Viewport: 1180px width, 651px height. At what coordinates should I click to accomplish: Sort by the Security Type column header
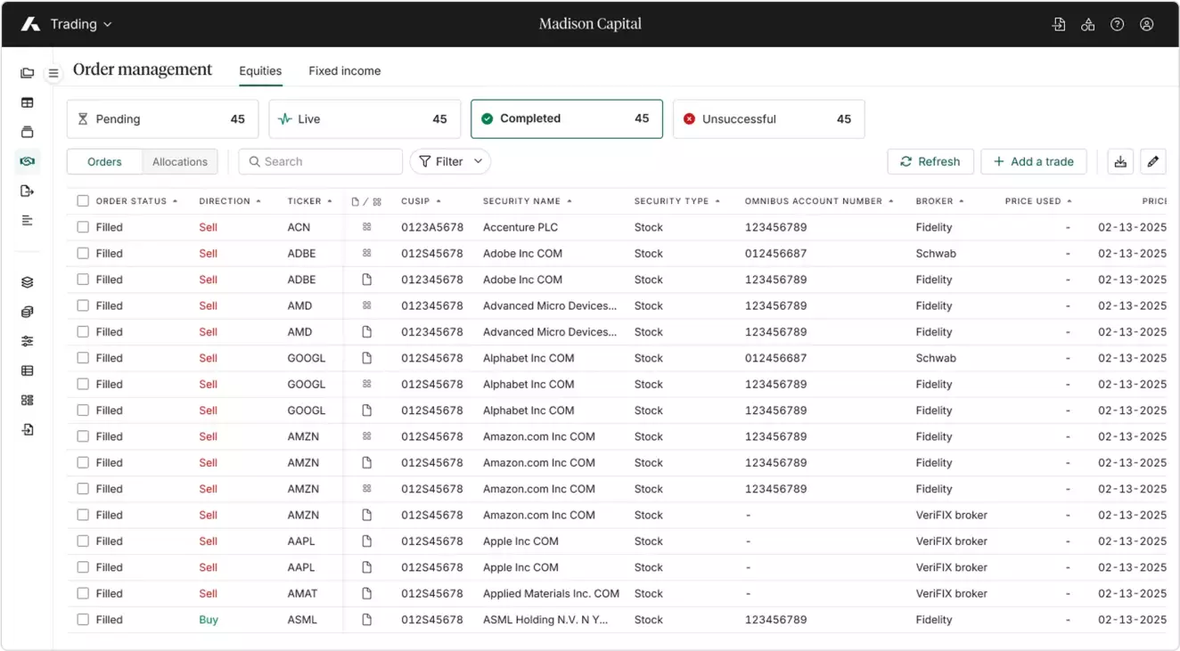(x=677, y=201)
